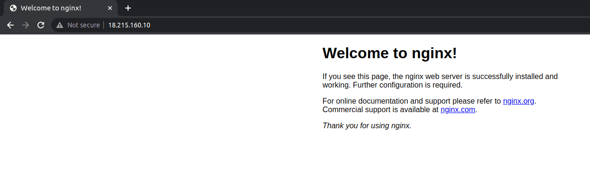Click the globe favicon on the tab
This screenshot has height=194, width=590.
coord(13,8)
